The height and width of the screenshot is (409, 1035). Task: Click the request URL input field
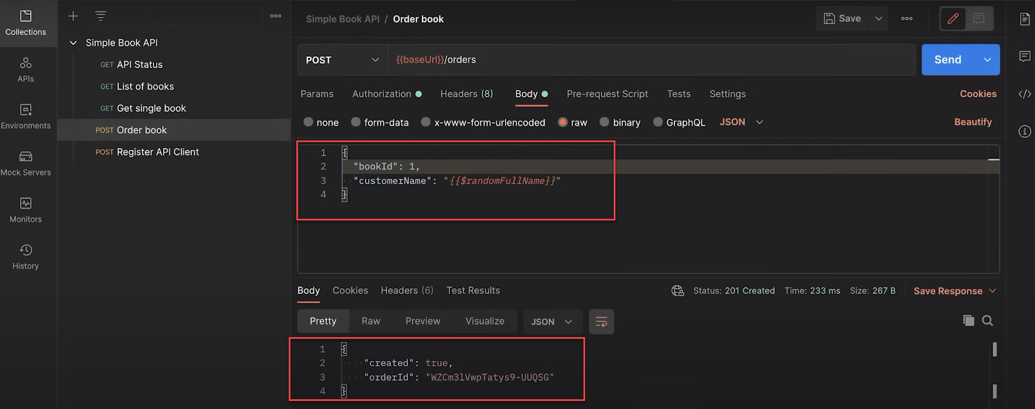point(651,59)
